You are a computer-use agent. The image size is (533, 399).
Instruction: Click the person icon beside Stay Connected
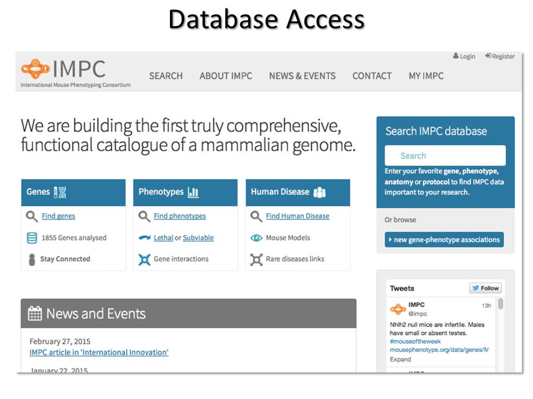pos(32,259)
